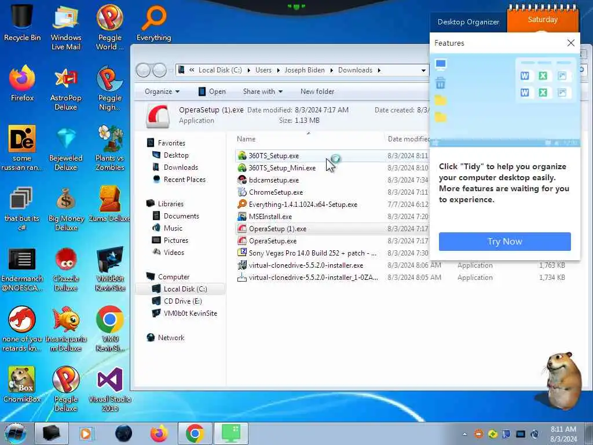Select the bdcamsetup.exe file
Image resolution: width=593 pixels, height=445 pixels.
click(x=274, y=180)
